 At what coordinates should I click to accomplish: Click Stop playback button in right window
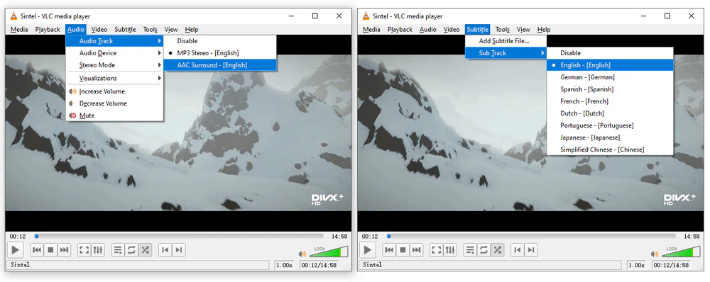pos(403,249)
